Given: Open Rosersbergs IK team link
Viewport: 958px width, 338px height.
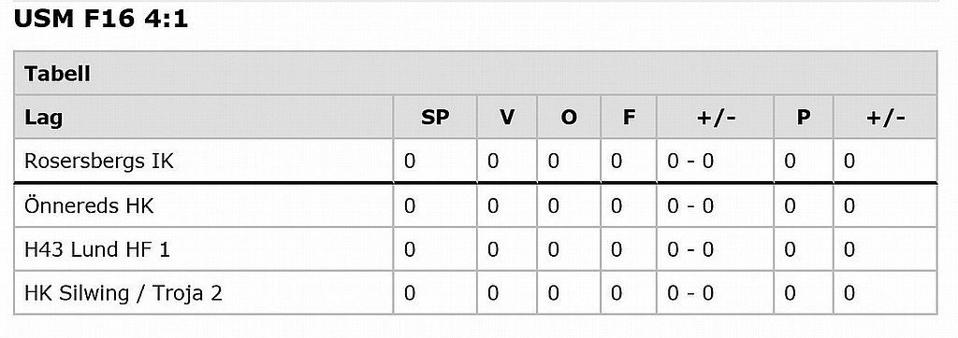Looking at the screenshot, I should click(x=99, y=162).
